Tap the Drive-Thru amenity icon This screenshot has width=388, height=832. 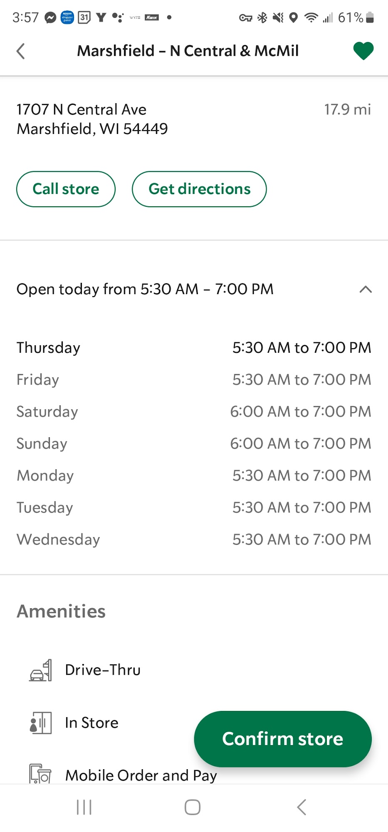pyautogui.click(x=41, y=670)
